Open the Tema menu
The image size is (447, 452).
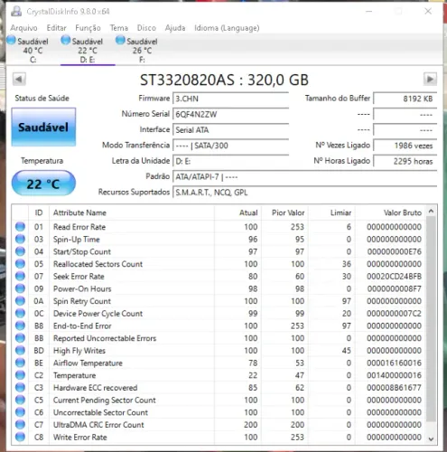119,28
